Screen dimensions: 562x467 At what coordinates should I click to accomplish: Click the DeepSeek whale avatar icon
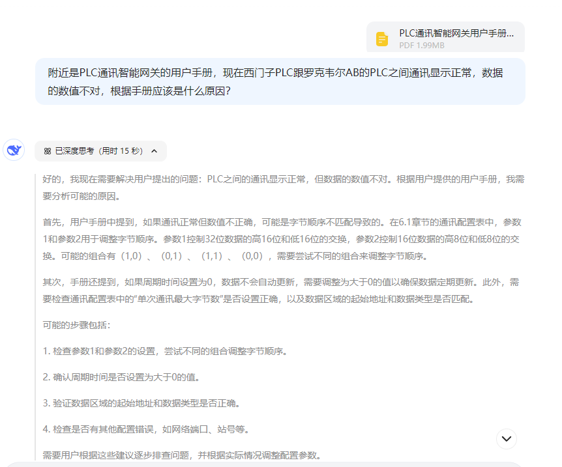coord(14,150)
